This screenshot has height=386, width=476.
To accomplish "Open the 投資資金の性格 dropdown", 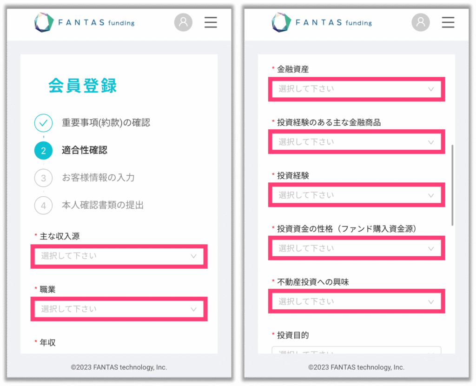I will [357, 248].
